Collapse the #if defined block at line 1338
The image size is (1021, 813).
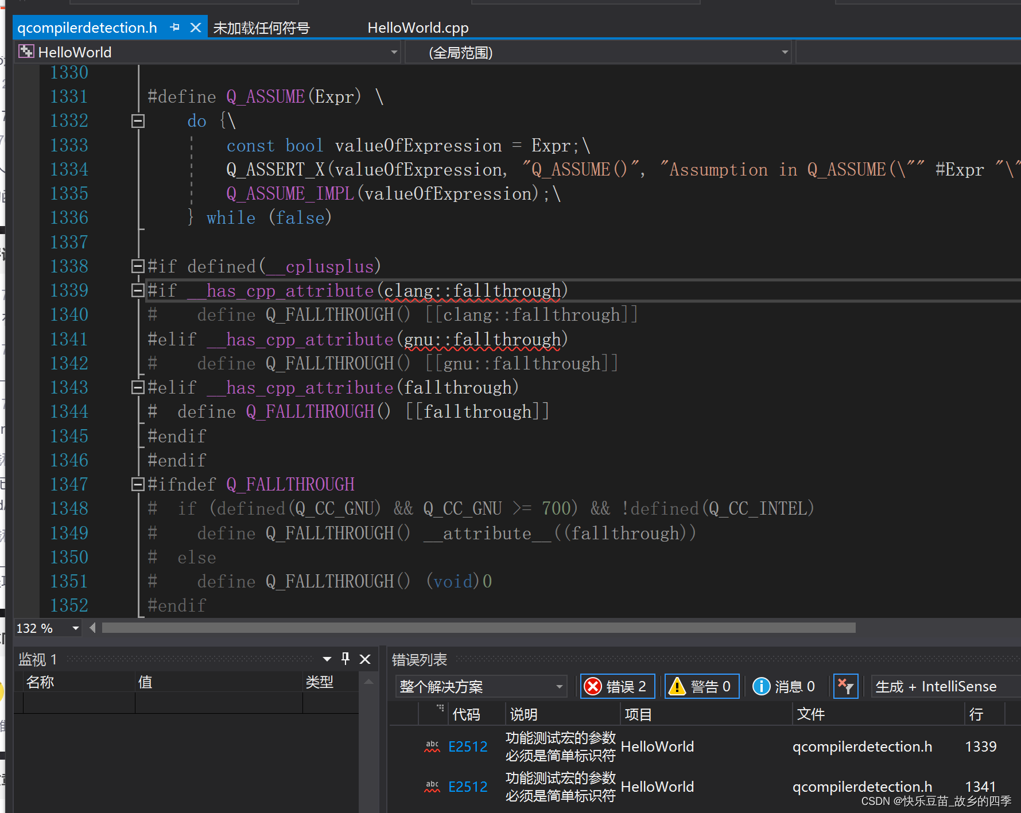pos(138,266)
